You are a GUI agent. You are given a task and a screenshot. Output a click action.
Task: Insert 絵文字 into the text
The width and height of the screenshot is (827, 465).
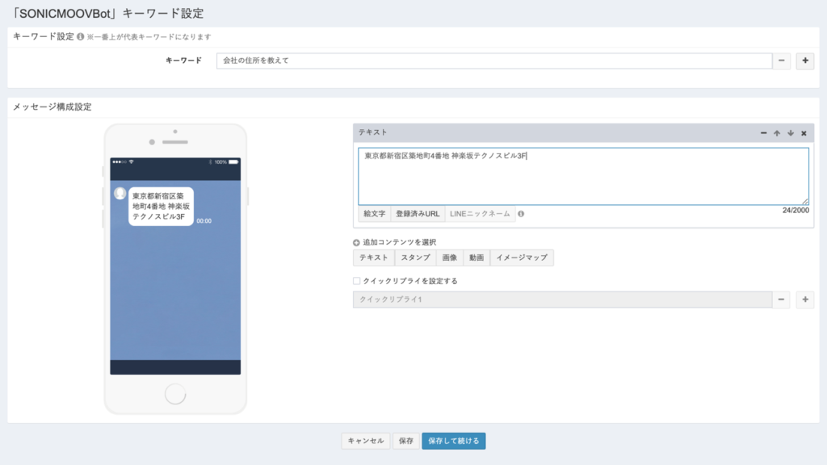point(375,214)
